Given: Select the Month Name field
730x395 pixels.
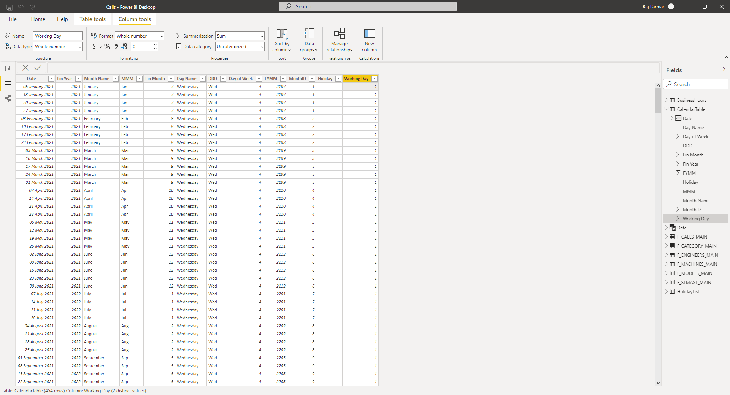Looking at the screenshot, I should [696, 201].
